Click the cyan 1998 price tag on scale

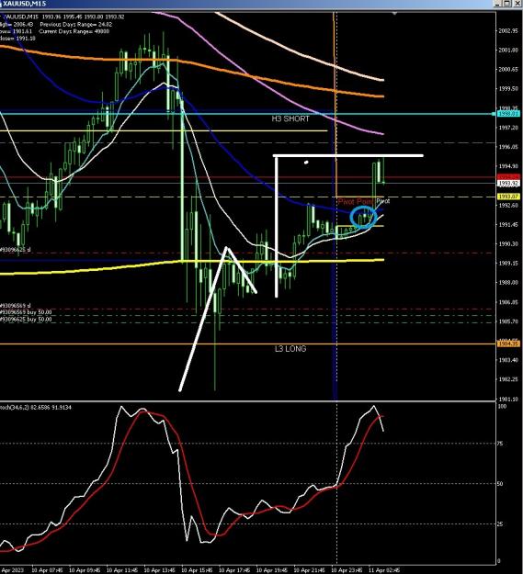click(x=508, y=114)
